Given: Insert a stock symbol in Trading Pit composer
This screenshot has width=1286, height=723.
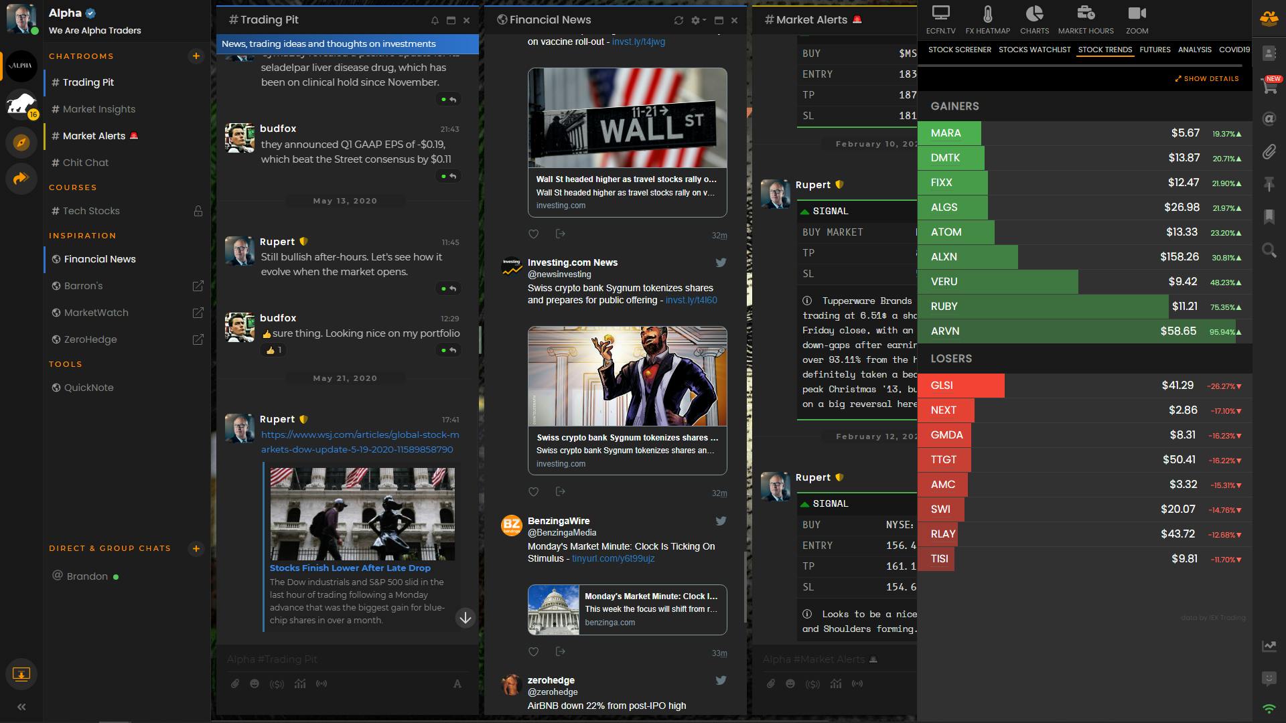Looking at the screenshot, I should coord(277,684).
